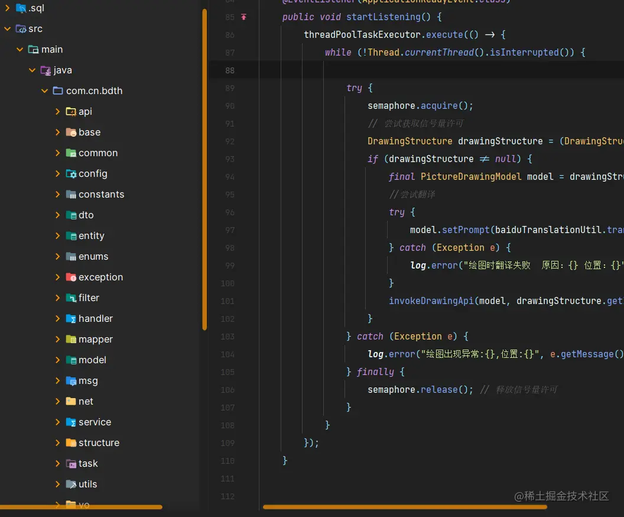Click the structure package folder icon
This screenshot has height=517, width=624.
pyautogui.click(x=71, y=443)
